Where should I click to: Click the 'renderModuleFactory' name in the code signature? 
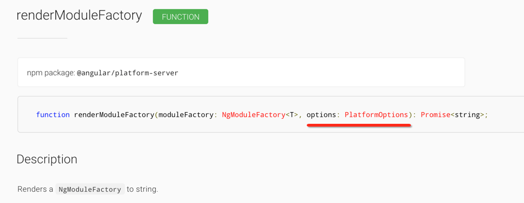[x=114, y=115]
